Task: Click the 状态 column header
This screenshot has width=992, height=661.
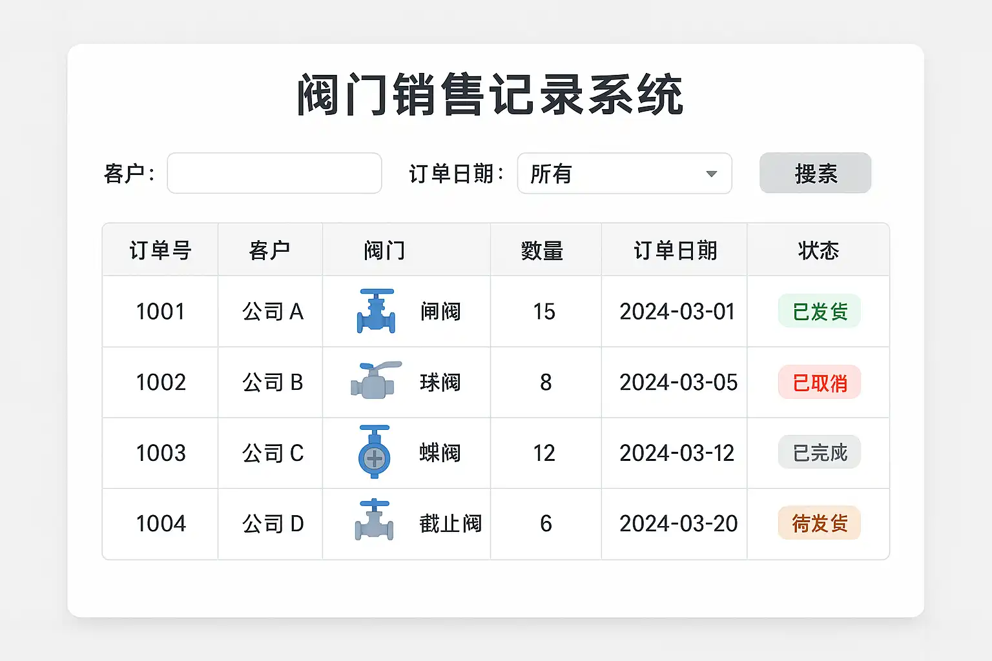Action: pyautogui.click(x=818, y=250)
